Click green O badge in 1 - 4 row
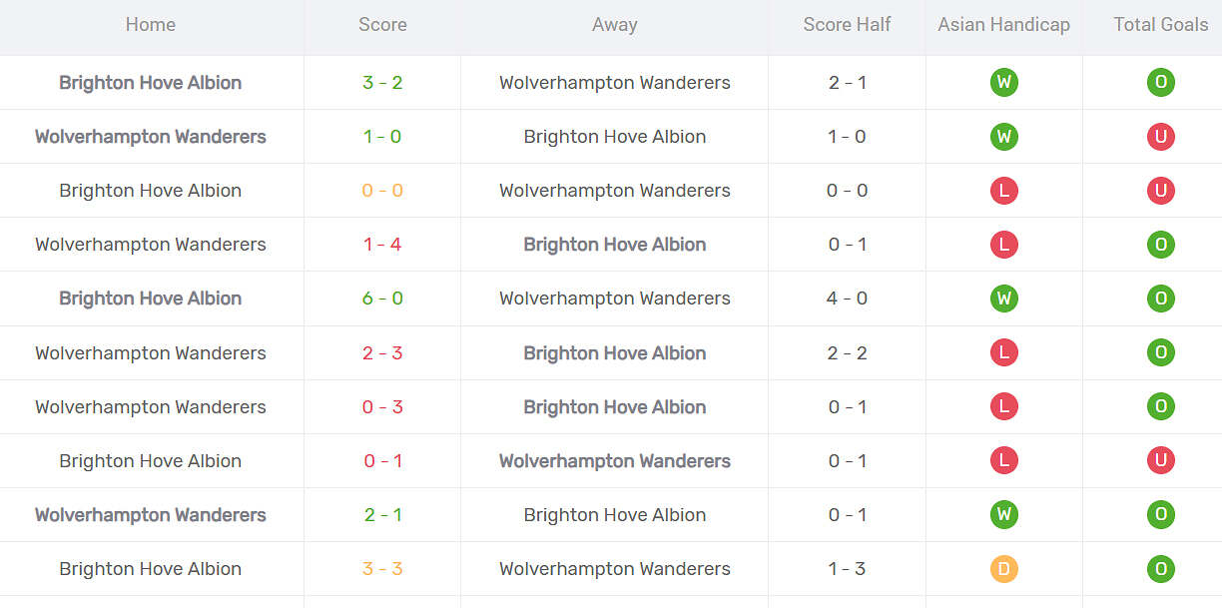This screenshot has width=1222, height=608. point(1160,245)
